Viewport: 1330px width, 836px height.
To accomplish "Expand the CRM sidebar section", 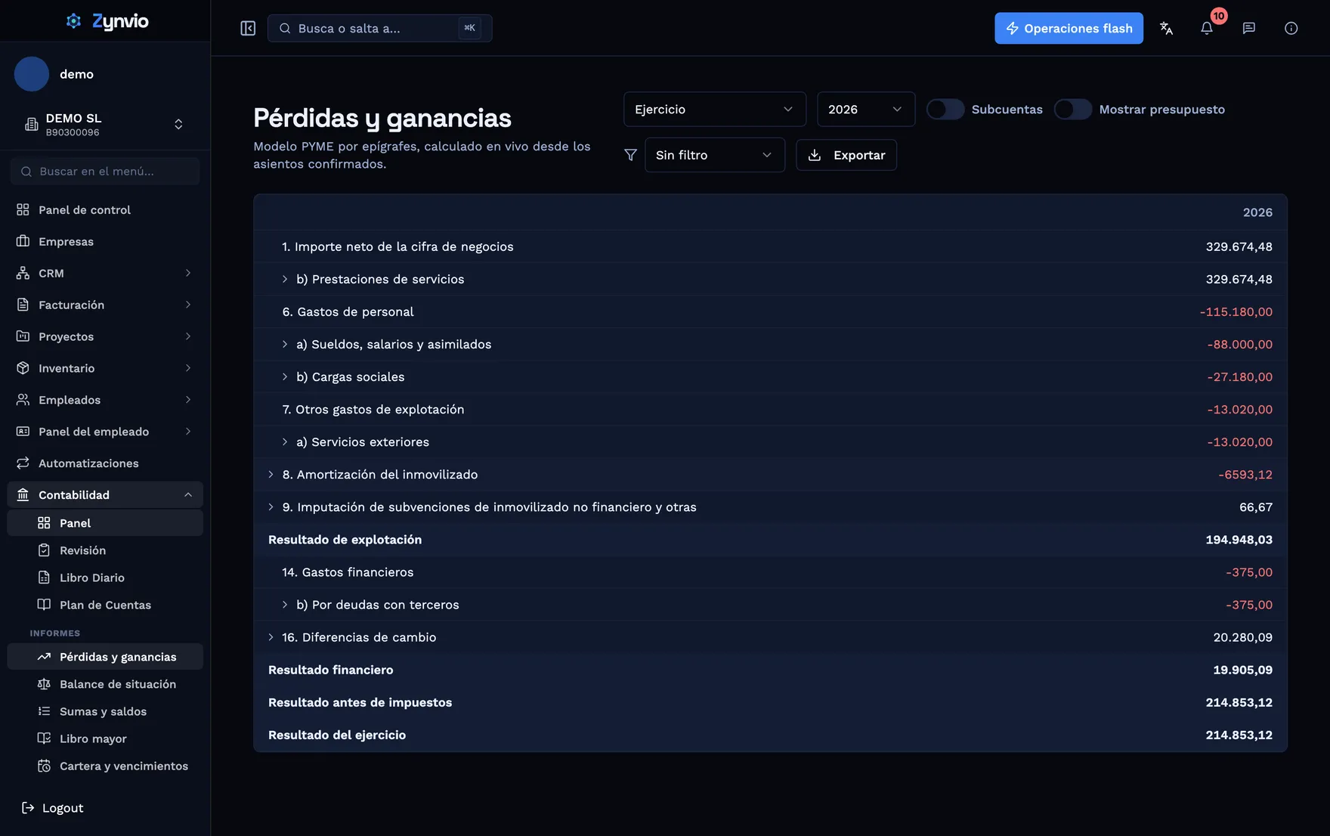I will point(105,273).
